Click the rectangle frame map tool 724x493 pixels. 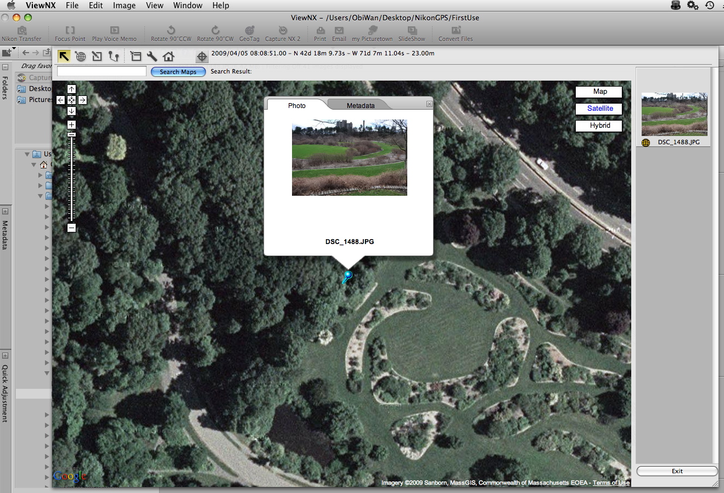click(x=136, y=56)
